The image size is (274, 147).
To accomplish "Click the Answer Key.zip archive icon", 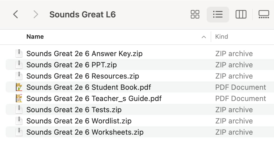I will point(19,54).
